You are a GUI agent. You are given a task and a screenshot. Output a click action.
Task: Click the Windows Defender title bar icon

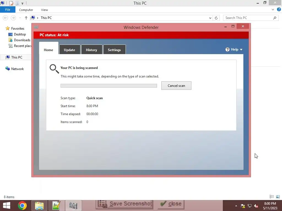36,27
